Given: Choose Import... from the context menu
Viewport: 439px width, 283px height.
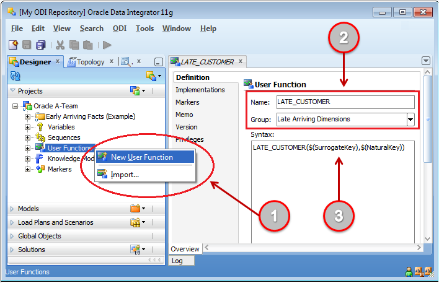Looking at the screenshot, I should pyautogui.click(x=145, y=175).
